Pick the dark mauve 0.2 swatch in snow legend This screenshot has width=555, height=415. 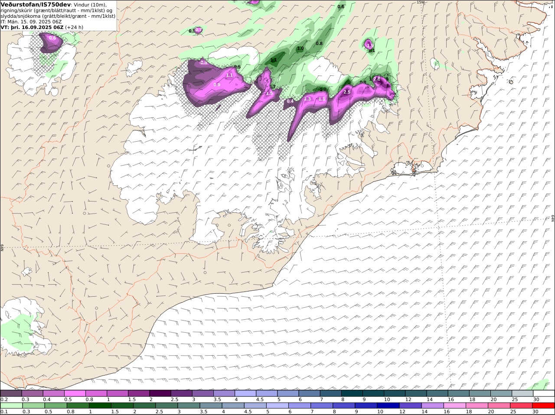click(11, 393)
